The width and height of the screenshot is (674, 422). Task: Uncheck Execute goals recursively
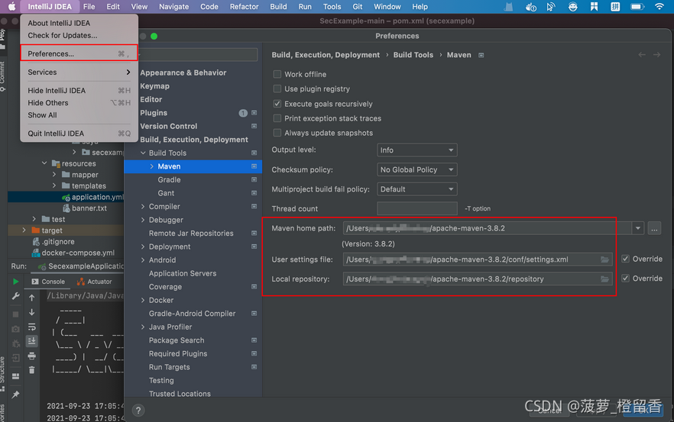[277, 104]
